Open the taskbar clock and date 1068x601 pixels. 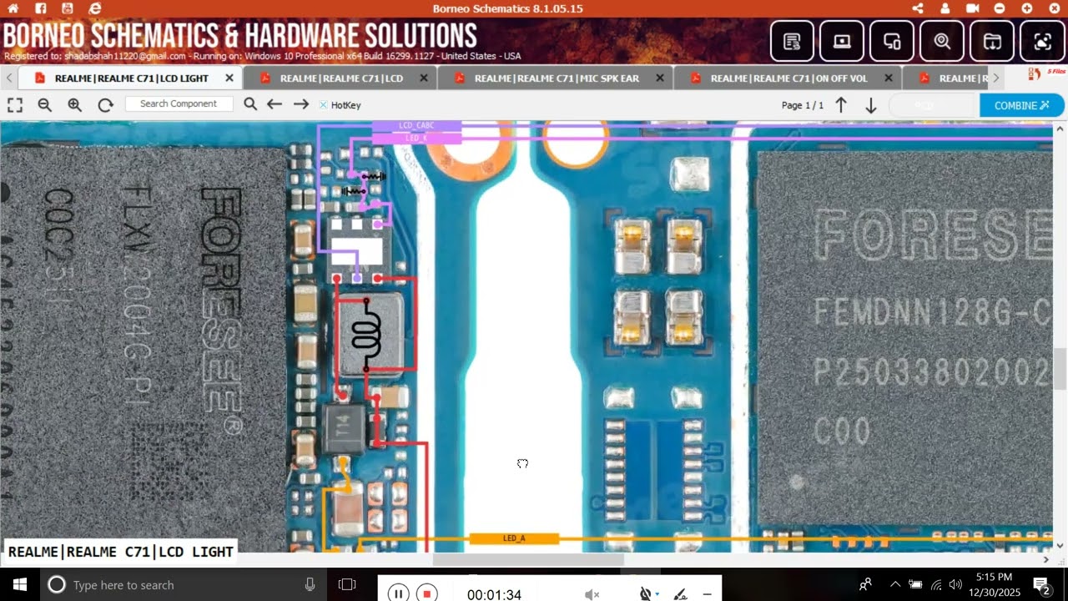[x=993, y=584]
